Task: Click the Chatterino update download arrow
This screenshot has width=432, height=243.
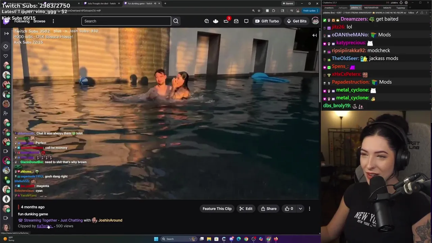Action: (401, 2)
